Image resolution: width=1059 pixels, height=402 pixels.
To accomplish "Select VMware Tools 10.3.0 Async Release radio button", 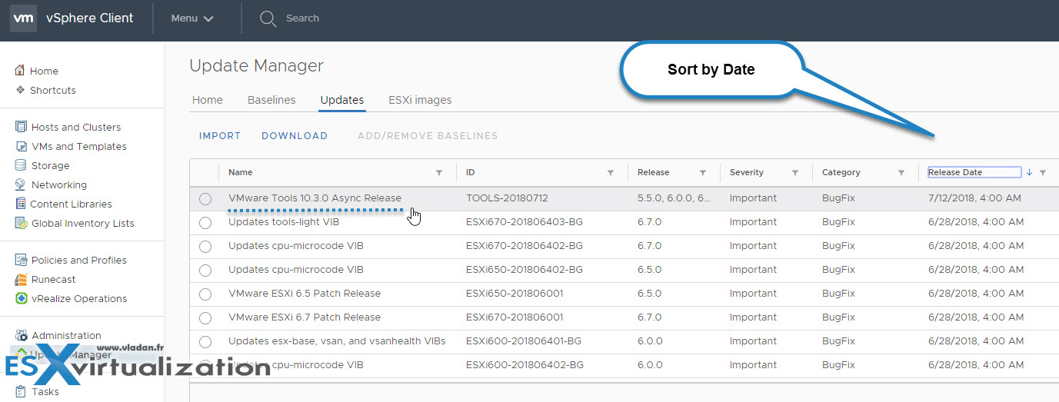I will (x=205, y=199).
